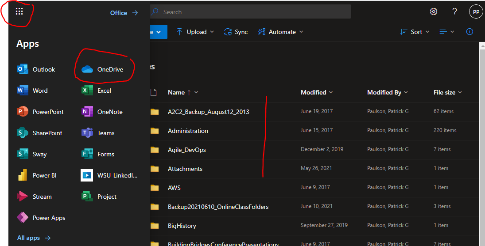Launch Teams from the Apps panel

[98, 133]
